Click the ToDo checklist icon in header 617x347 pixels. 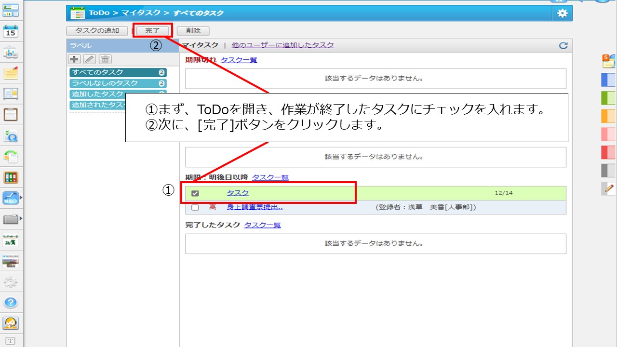(x=78, y=13)
